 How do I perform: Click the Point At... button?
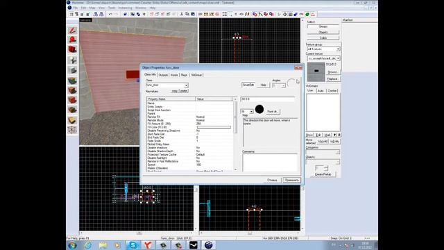(x=273, y=112)
